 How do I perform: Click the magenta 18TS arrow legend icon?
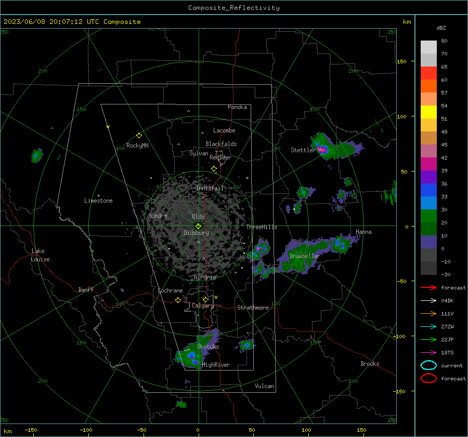(x=428, y=352)
